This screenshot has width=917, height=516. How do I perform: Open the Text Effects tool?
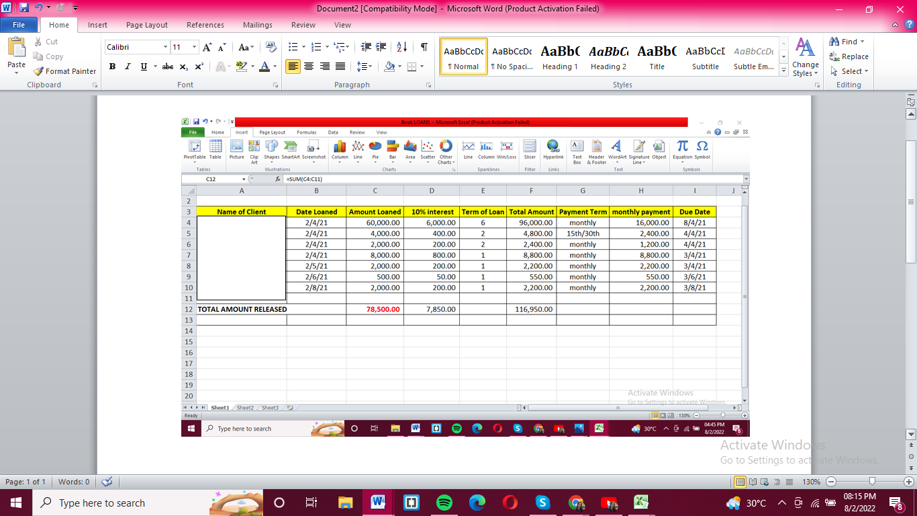[x=222, y=67]
